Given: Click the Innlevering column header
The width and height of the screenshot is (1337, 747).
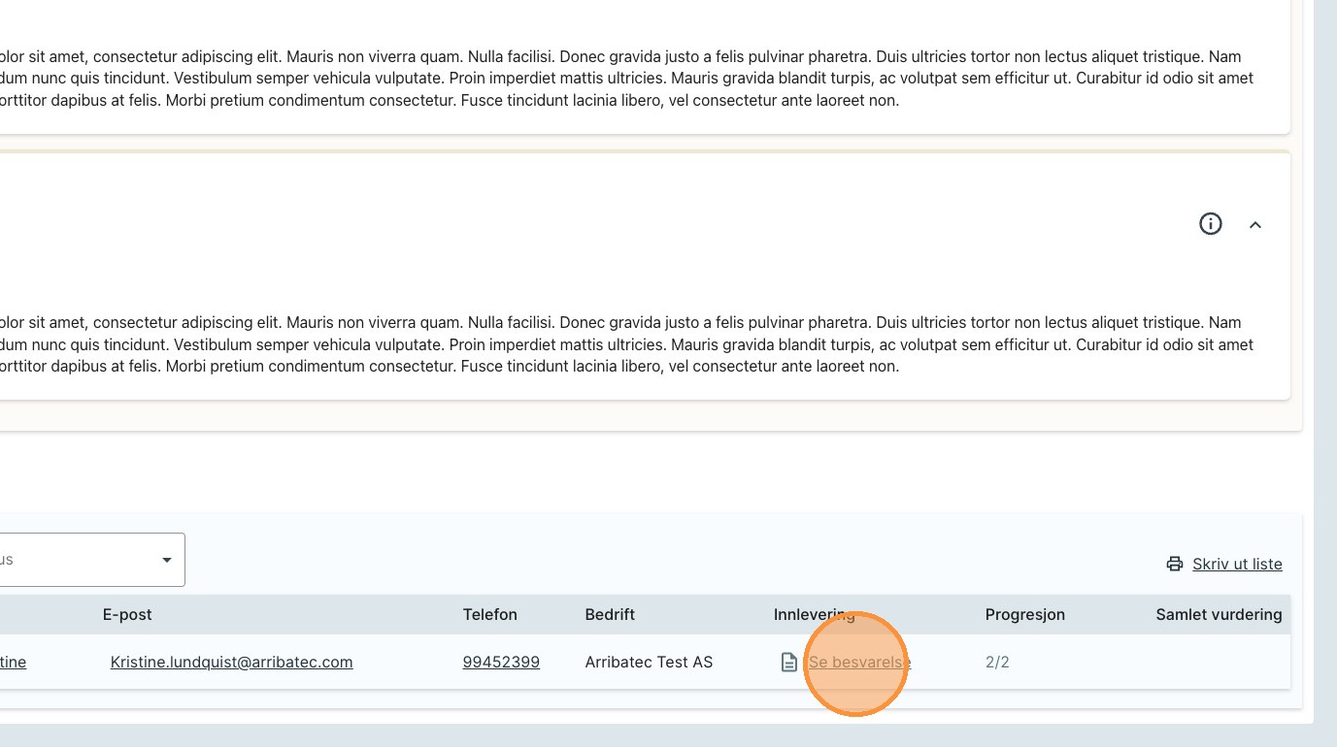Looking at the screenshot, I should [x=814, y=615].
